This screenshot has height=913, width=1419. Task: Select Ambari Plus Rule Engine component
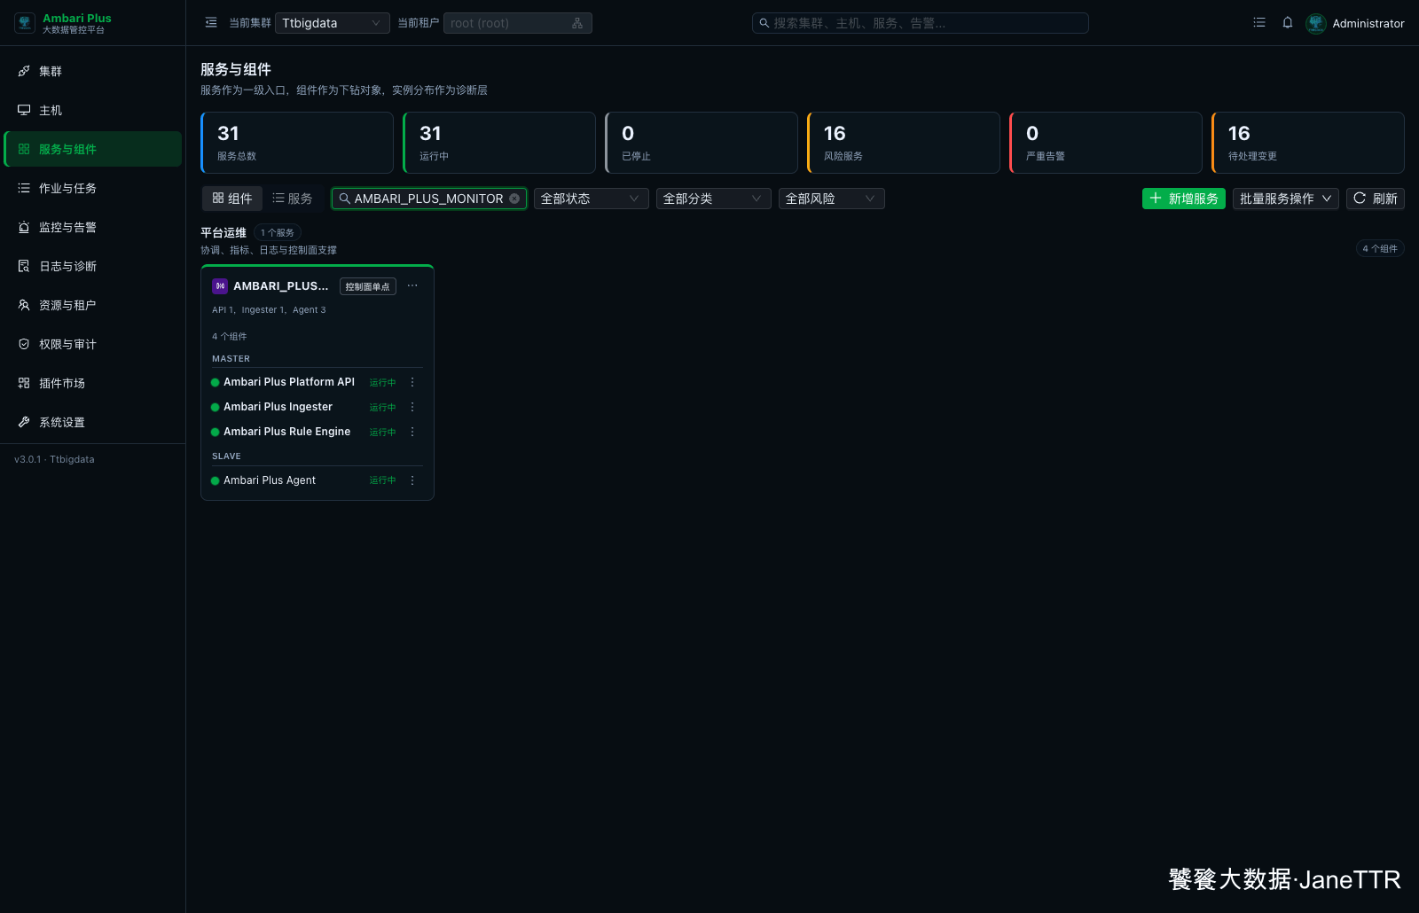point(286,432)
